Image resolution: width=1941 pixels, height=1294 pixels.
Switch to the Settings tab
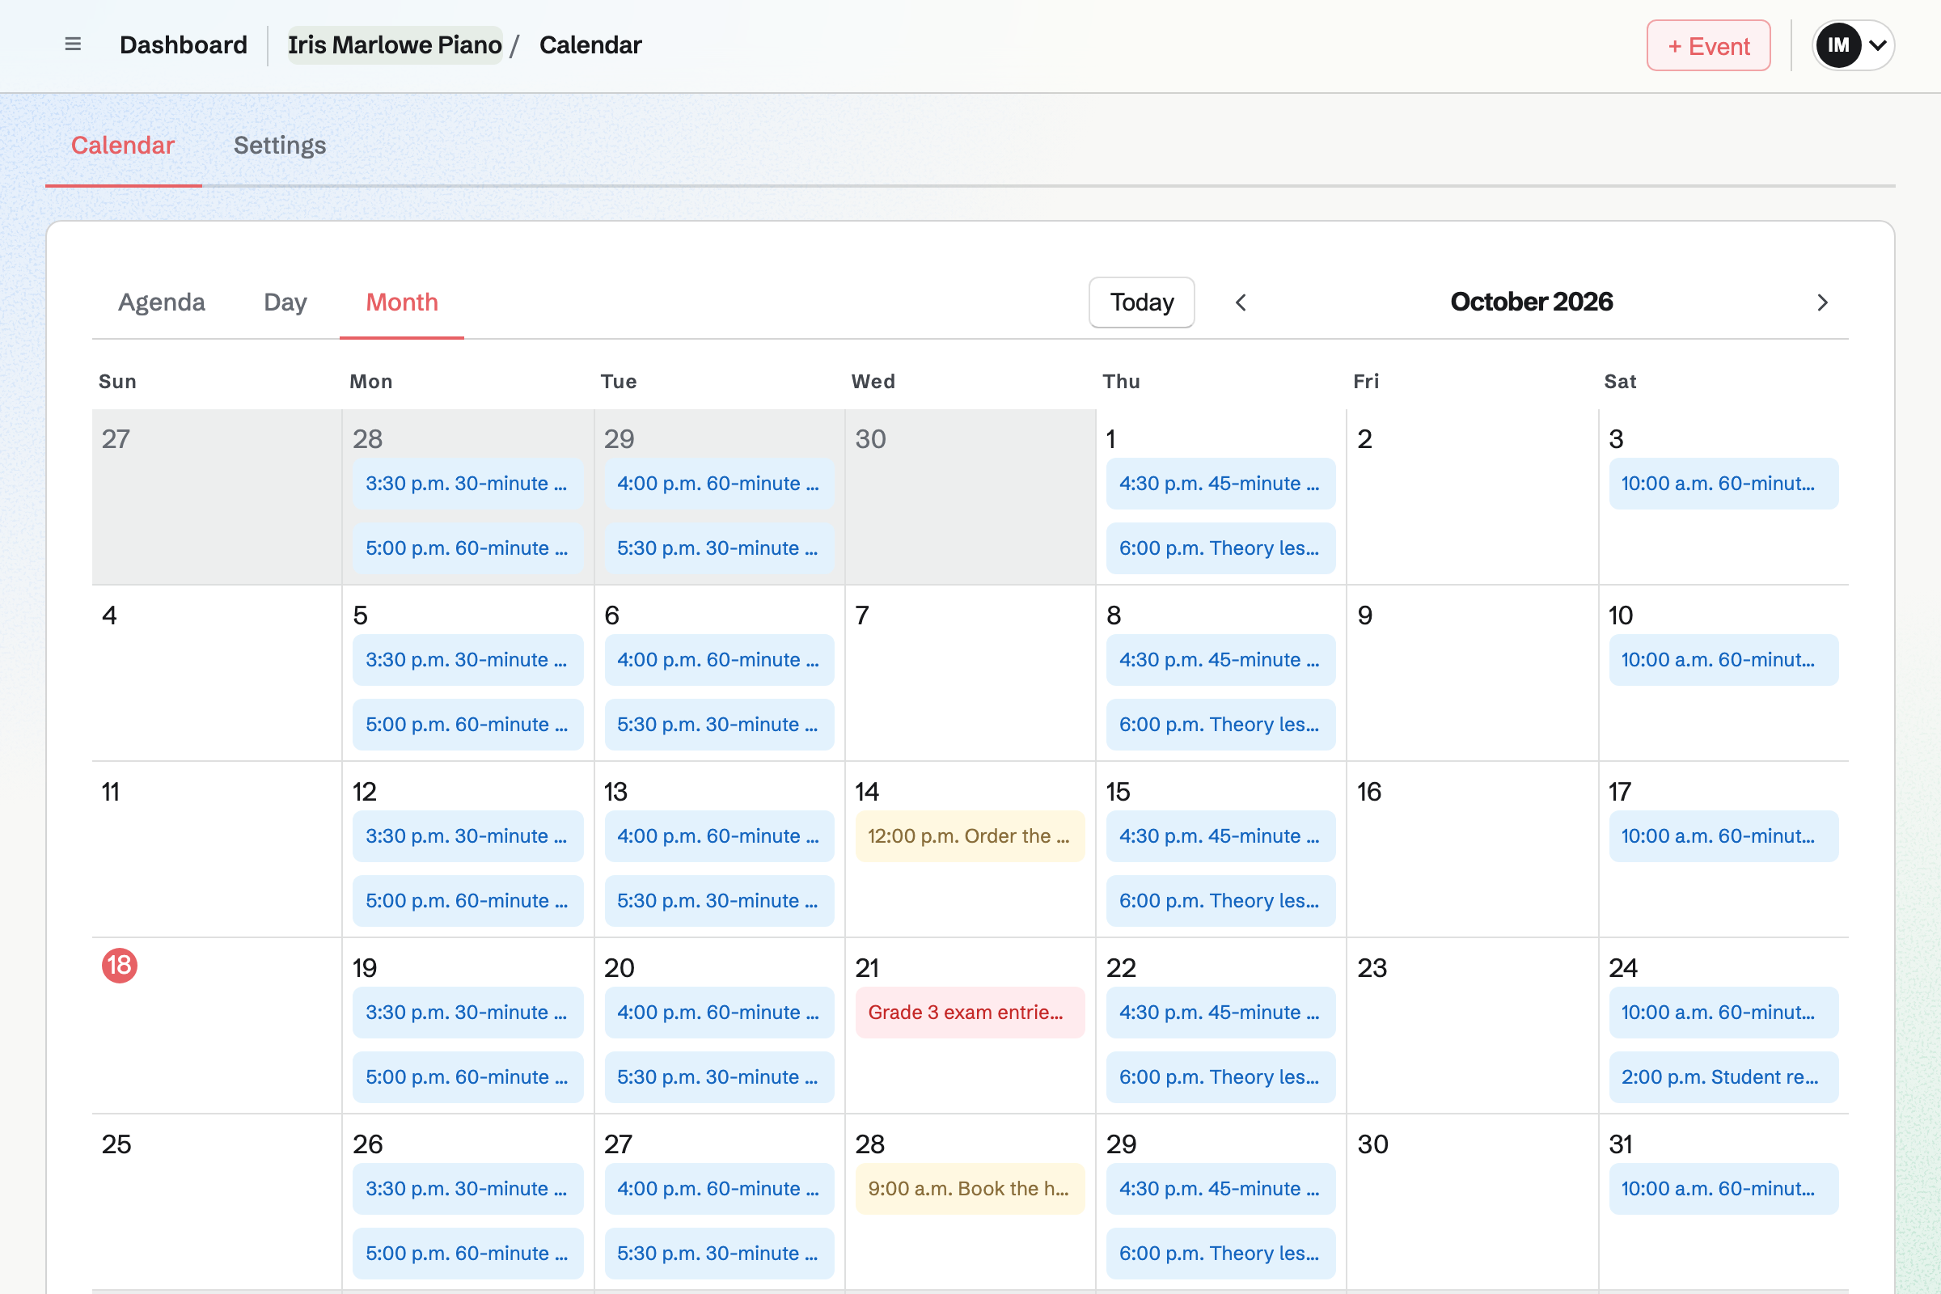click(280, 146)
